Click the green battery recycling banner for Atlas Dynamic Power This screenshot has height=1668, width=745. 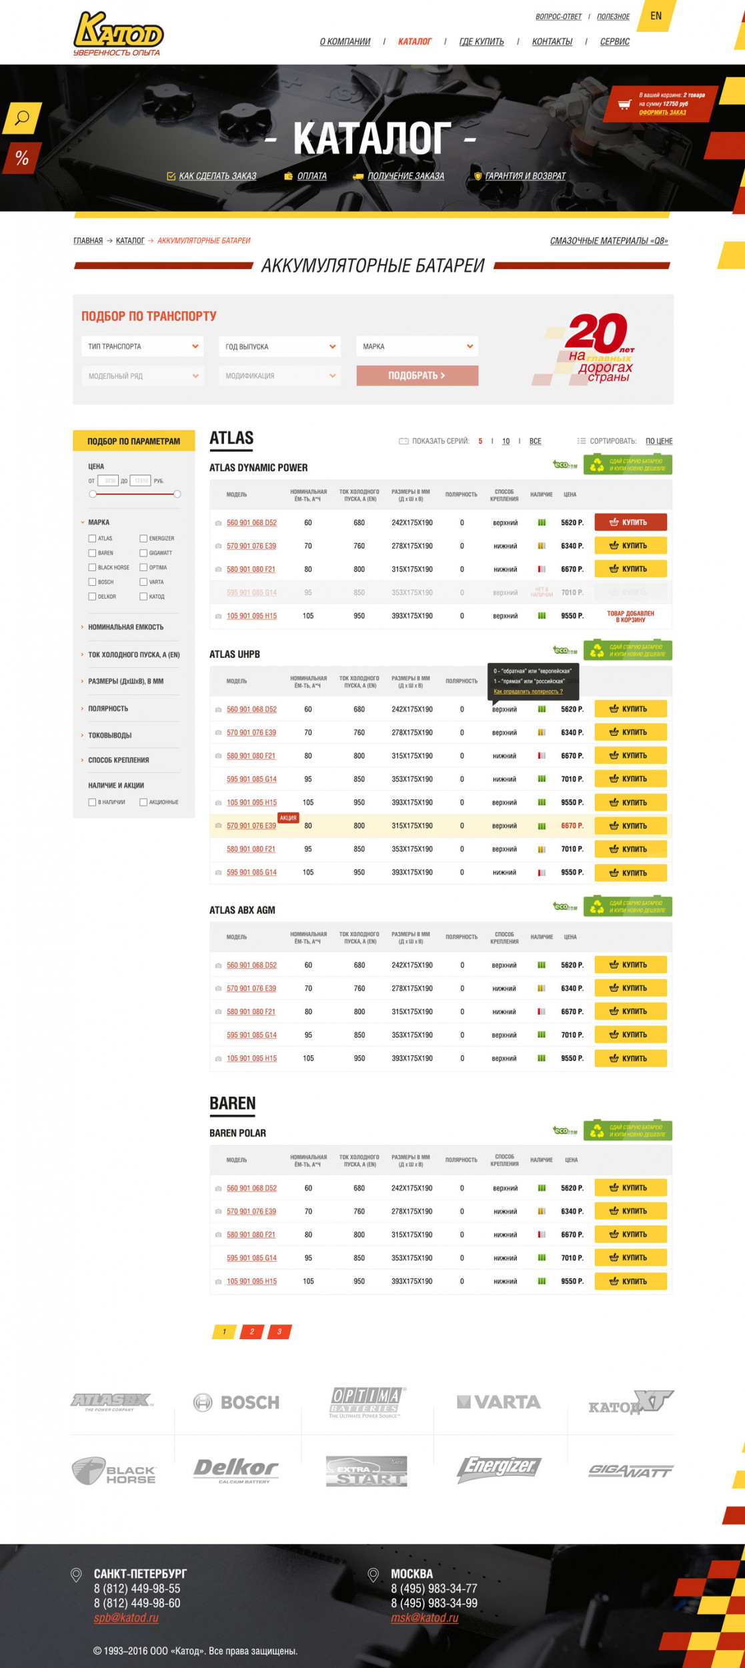pyautogui.click(x=628, y=464)
